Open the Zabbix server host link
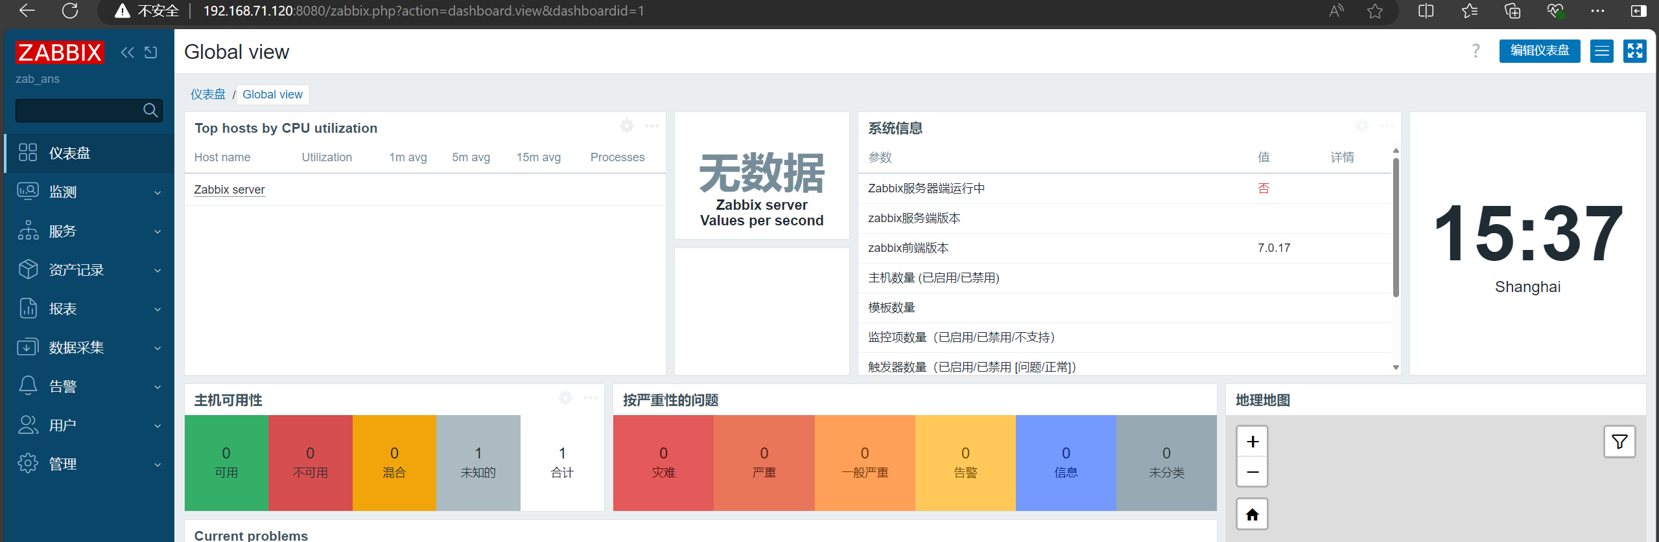This screenshot has height=542, width=1659. click(229, 190)
